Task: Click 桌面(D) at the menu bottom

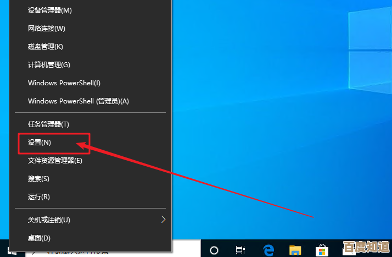Action: point(39,238)
